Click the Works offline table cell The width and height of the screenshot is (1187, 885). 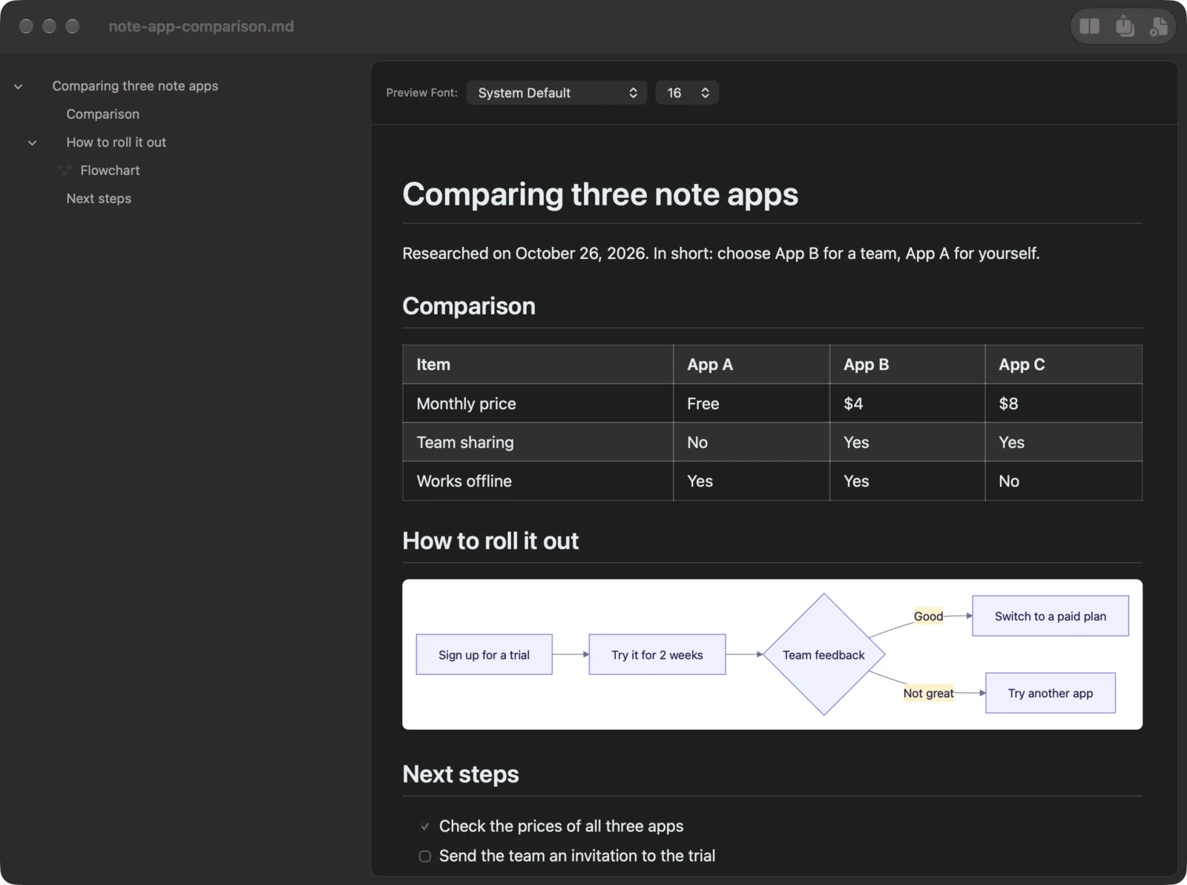538,481
